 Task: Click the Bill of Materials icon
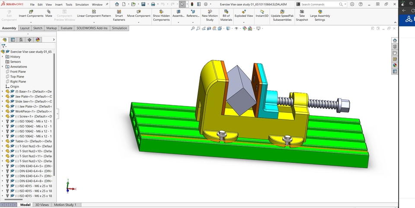[226, 13]
